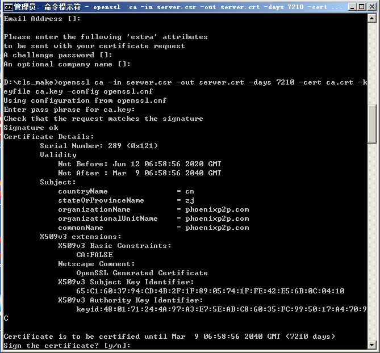Click the 'stateOrProvinceName = zj' line
The image size is (380, 353).
coord(126,200)
